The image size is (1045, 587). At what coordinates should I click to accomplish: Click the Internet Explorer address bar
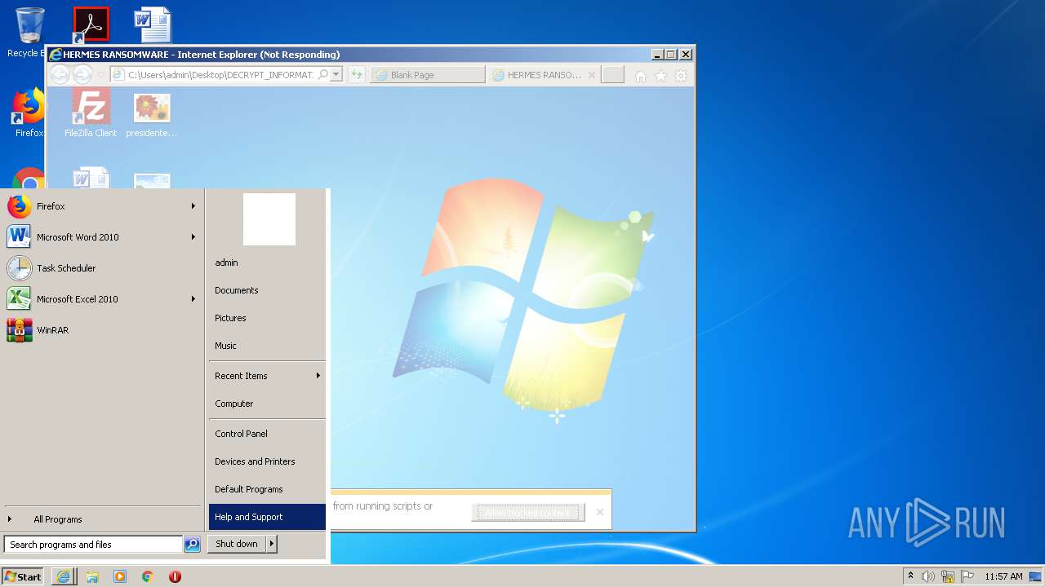[x=220, y=75]
